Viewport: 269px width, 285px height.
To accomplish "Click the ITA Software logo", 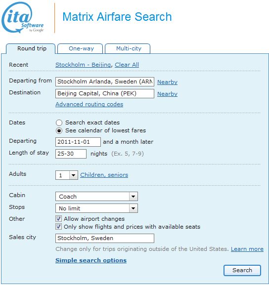I will [23, 18].
